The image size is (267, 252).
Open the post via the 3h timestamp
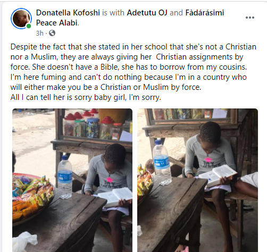39,33
